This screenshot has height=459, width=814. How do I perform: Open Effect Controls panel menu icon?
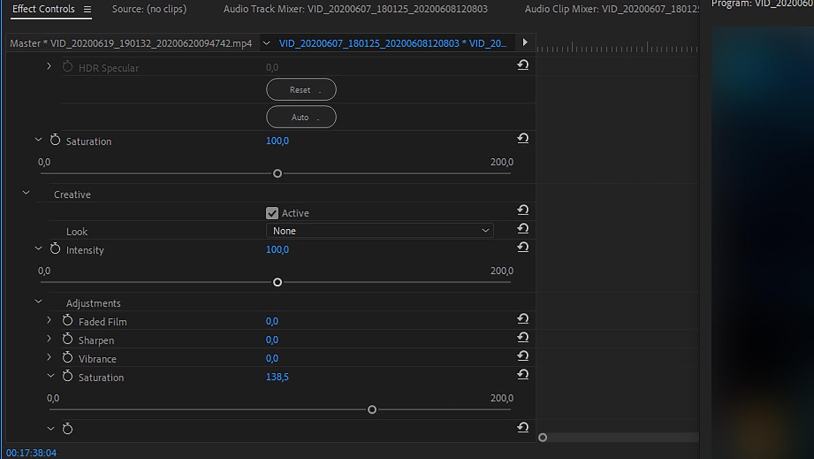point(87,9)
